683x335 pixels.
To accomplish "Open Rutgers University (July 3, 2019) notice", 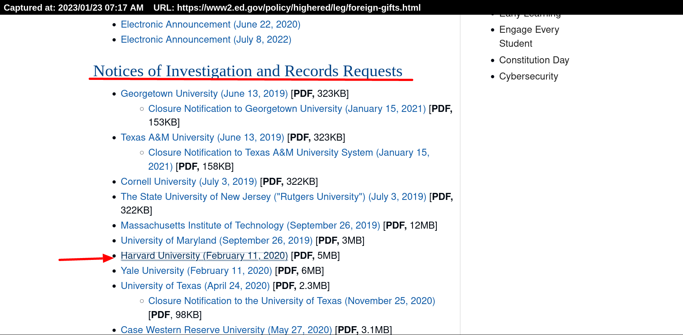I will click(273, 197).
